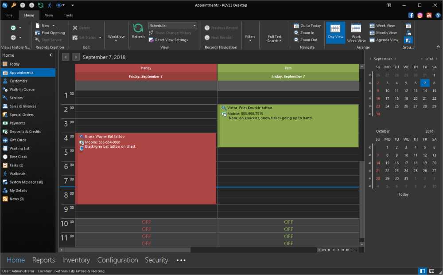
Task: Click the Day View icon
Action: (x=335, y=32)
